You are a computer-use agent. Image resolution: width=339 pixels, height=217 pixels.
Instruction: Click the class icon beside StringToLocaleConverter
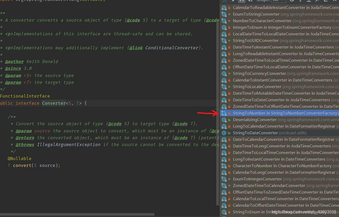[x=224, y=87]
